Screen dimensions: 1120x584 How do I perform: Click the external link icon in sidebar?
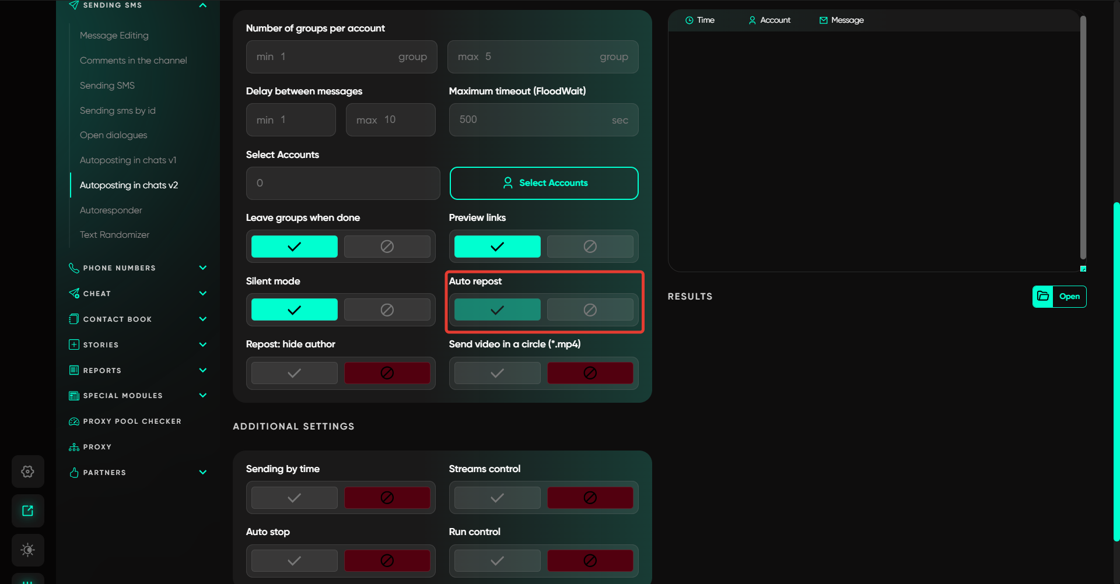27,511
